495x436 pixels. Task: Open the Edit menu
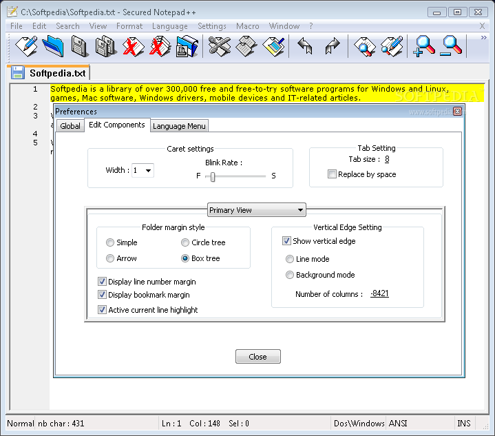coord(39,26)
